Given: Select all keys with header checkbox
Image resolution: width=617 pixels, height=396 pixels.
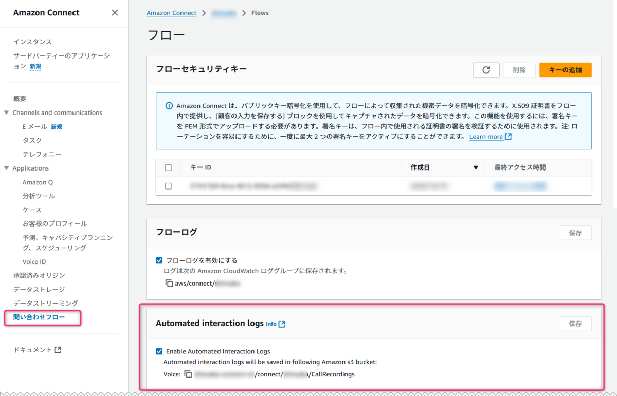Looking at the screenshot, I should coord(168,167).
